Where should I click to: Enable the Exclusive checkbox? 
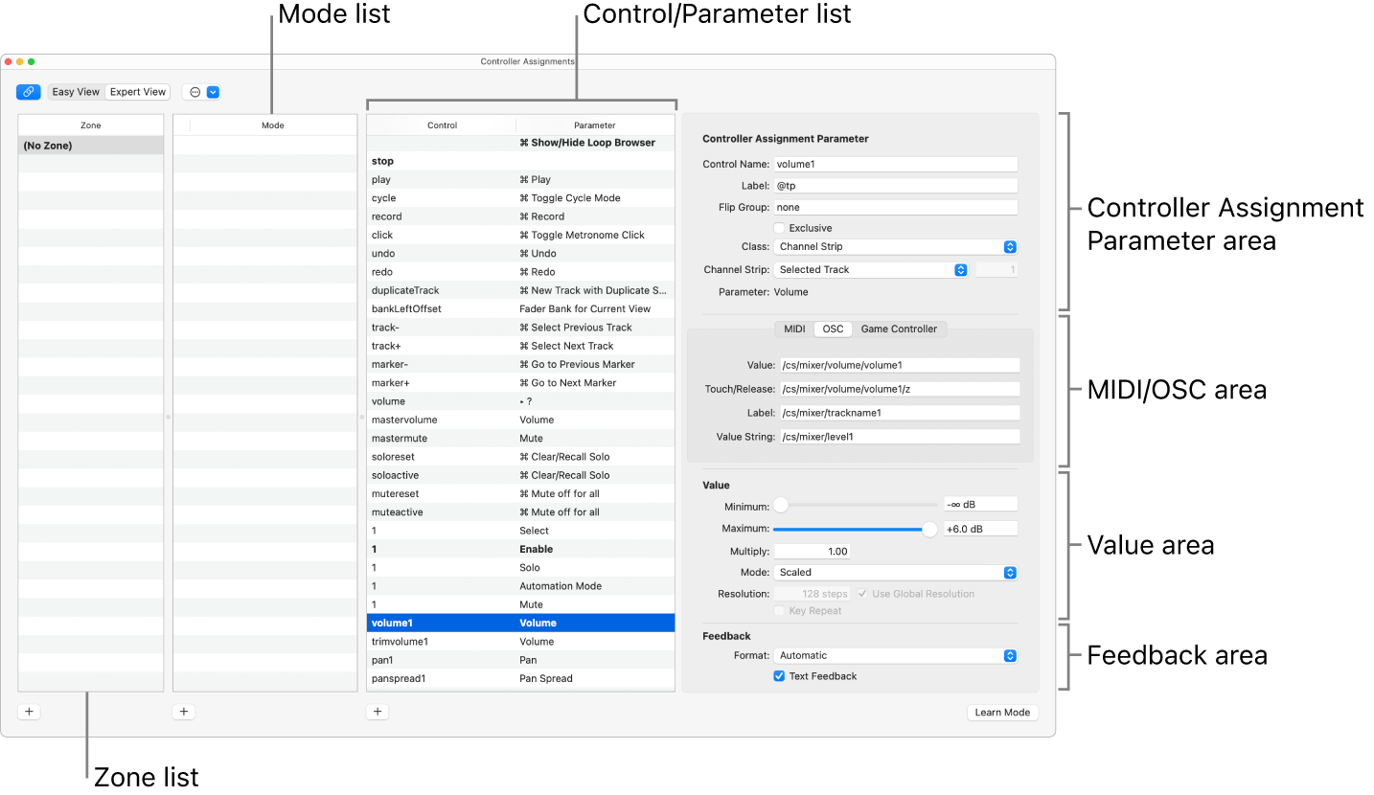point(779,227)
